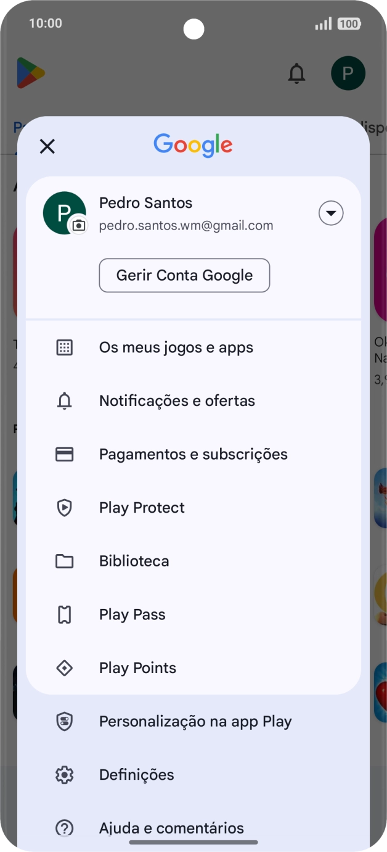Select the Notificações e ofertas bell icon
Image resolution: width=387 pixels, height=852 pixels.
[65, 400]
